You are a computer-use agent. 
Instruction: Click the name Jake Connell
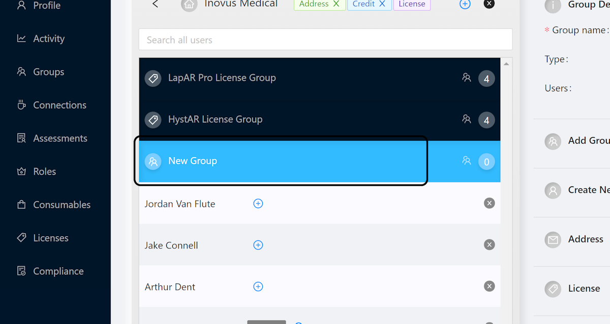tap(171, 245)
